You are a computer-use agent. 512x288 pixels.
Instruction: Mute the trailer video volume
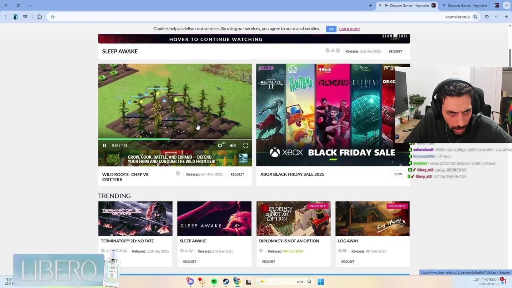(x=233, y=146)
